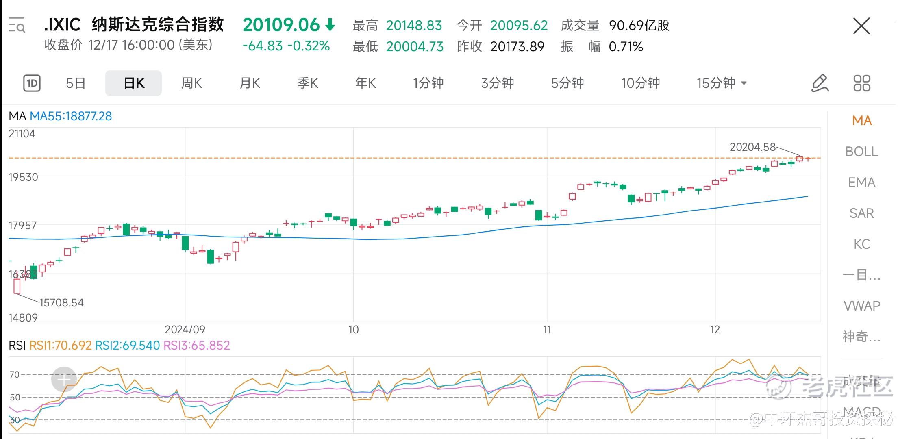
Task: Click the 成交量 90.69亿股 value
Action: coord(639,26)
